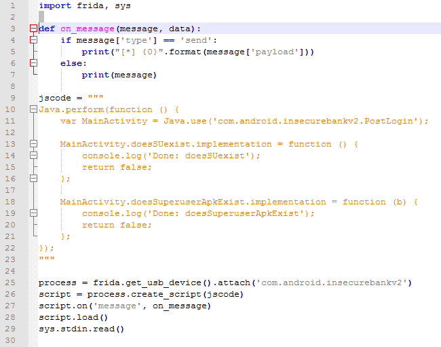This screenshot has height=347, width=441.
Task: Click line number 9 in the margin
Action: pos(13,98)
